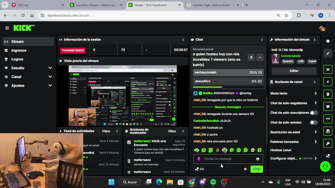Click the Spanish tag chip

(x=288, y=61)
